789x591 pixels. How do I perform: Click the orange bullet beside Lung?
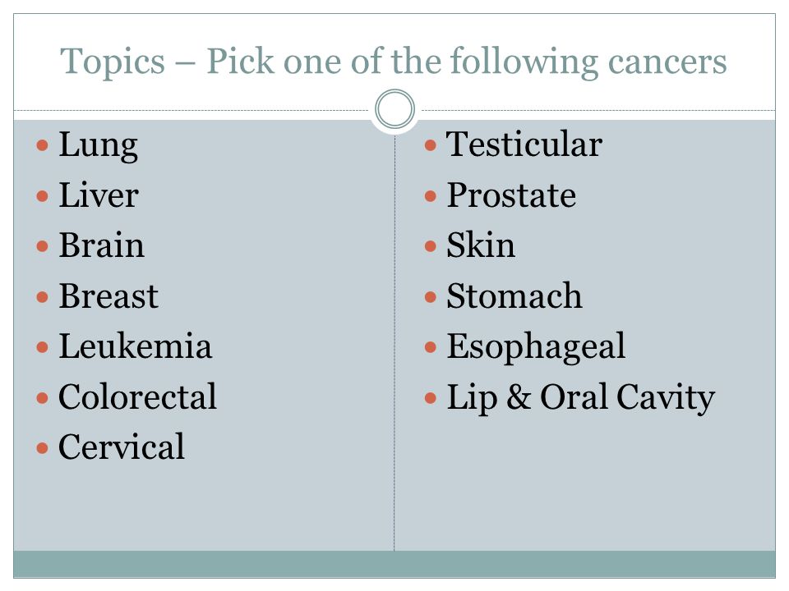point(43,146)
